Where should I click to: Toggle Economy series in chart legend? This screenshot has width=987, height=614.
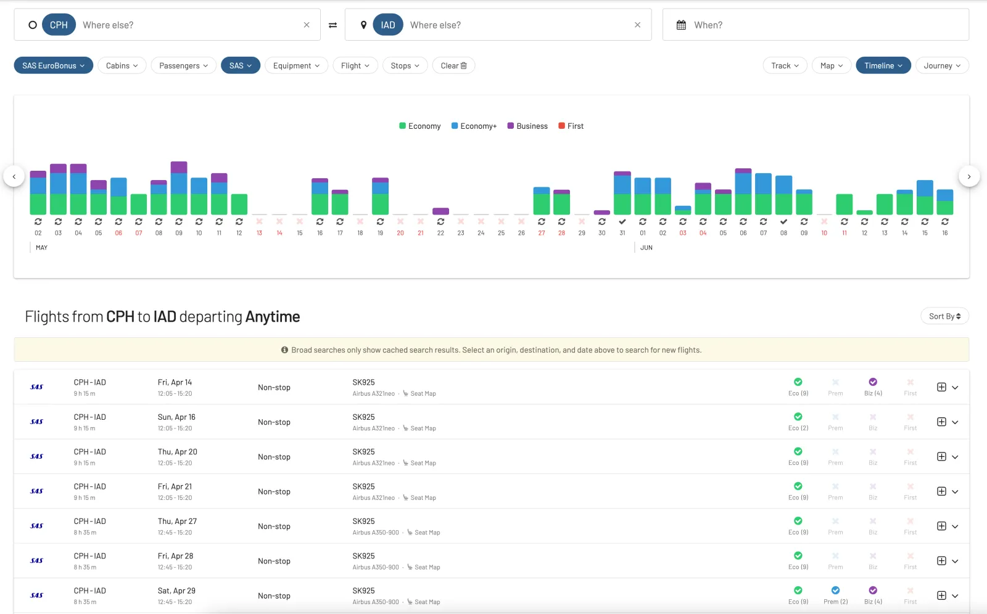pyautogui.click(x=420, y=126)
